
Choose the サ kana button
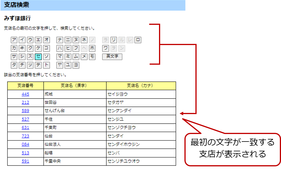tap(14, 57)
